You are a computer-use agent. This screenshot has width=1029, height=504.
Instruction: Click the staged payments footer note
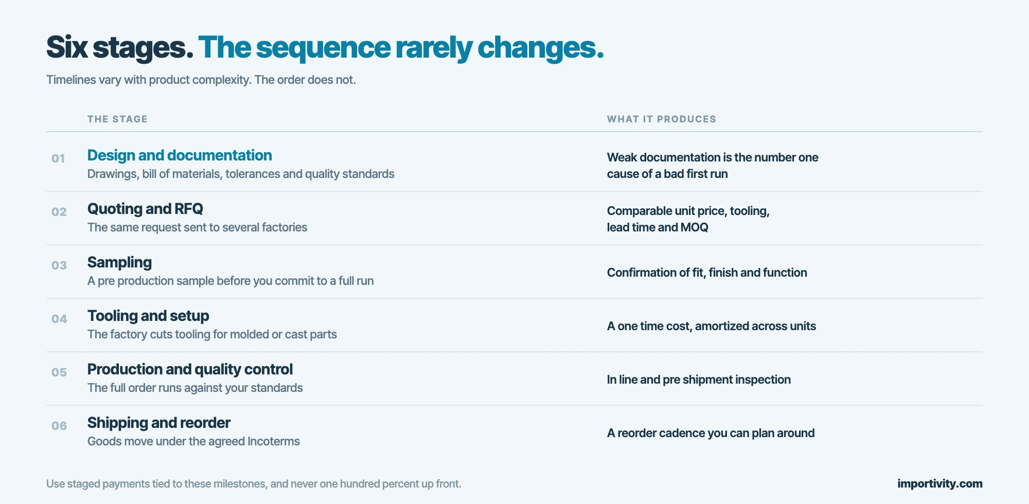[x=254, y=484]
